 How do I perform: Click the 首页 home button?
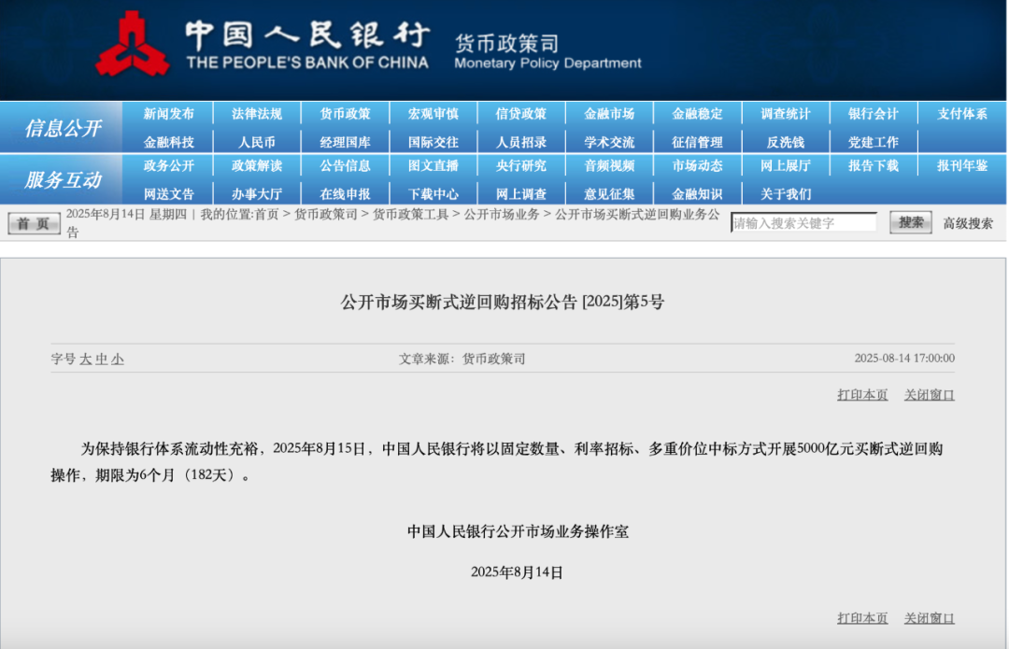click(x=34, y=223)
